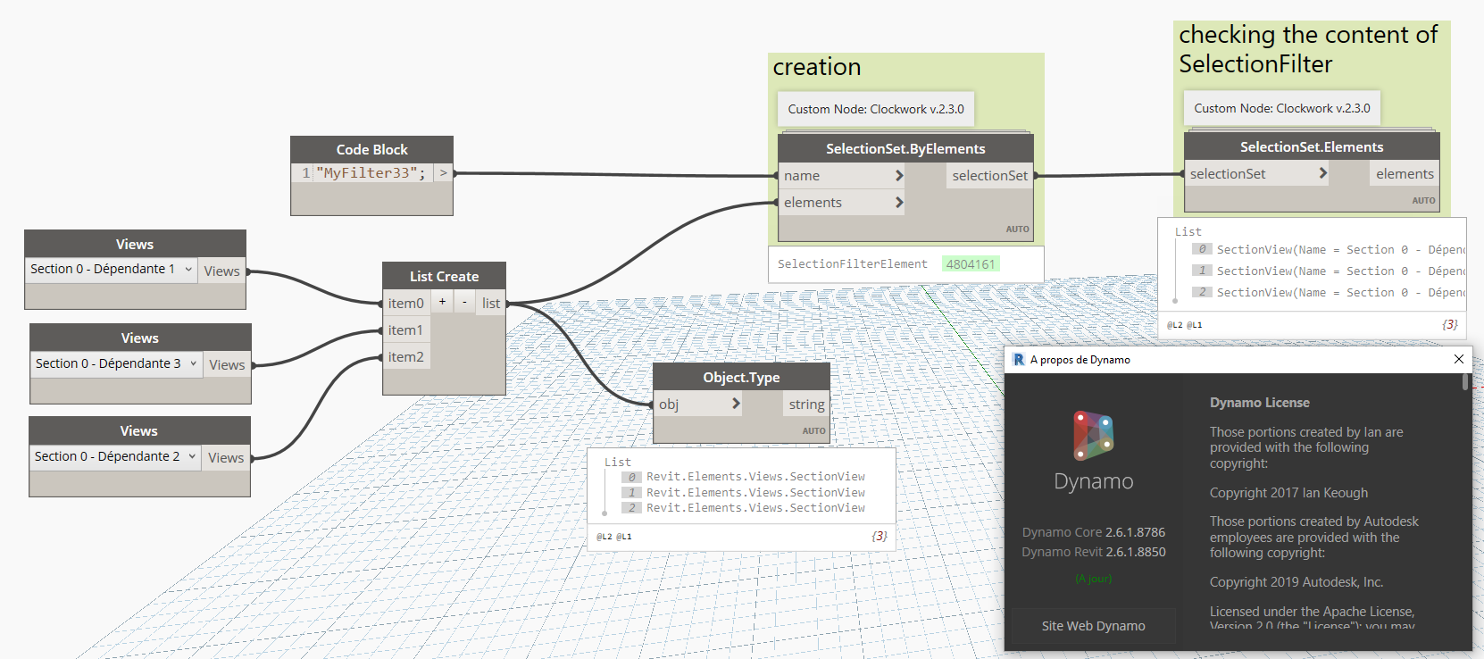
Task: Click the Dynamo logo in the about dialog
Action: point(1093,435)
